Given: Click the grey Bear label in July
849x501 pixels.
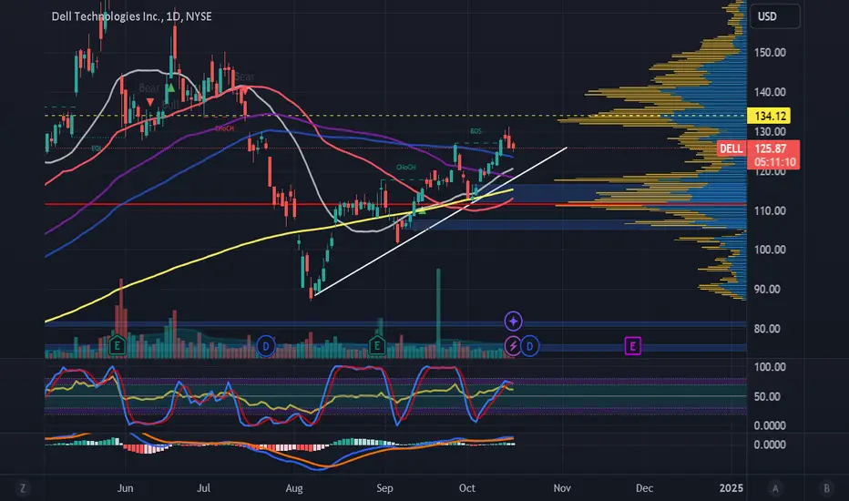Looking at the screenshot, I should pyautogui.click(x=244, y=77).
